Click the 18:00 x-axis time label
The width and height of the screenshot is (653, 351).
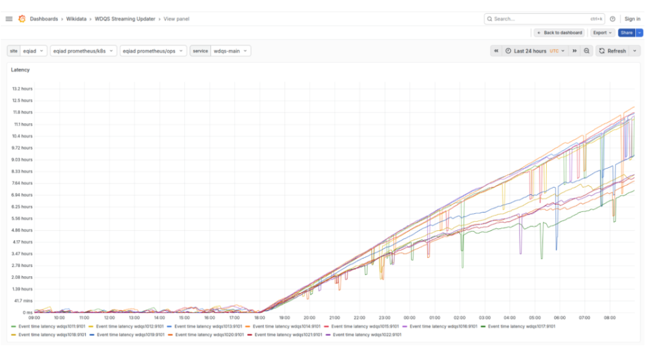260,318
